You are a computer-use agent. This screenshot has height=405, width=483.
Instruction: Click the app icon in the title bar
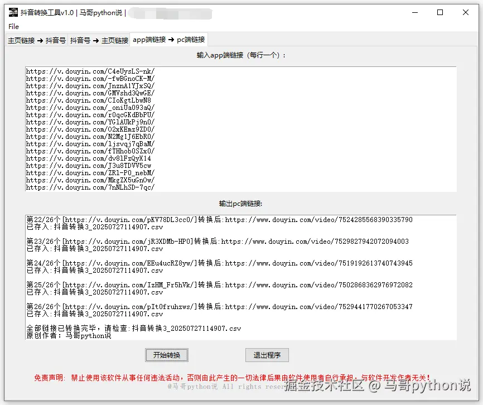click(13, 12)
